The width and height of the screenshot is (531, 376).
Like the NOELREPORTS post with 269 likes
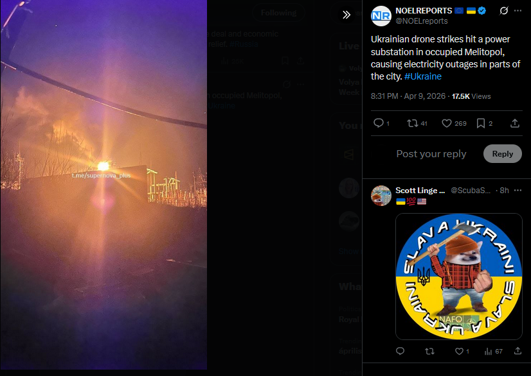[454, 123]
